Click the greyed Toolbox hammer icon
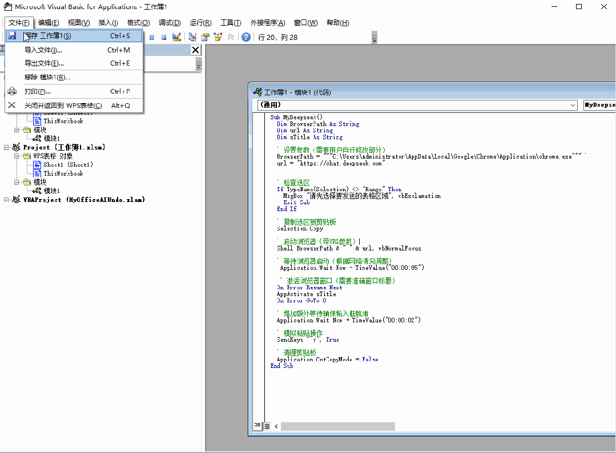Screen dimensions: 616x453 [x=231, y=37]
